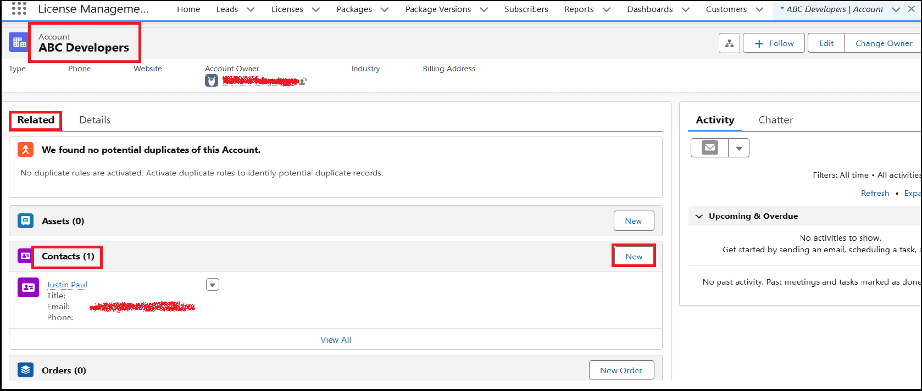Switch to the Chatter tab

point(775,120)
